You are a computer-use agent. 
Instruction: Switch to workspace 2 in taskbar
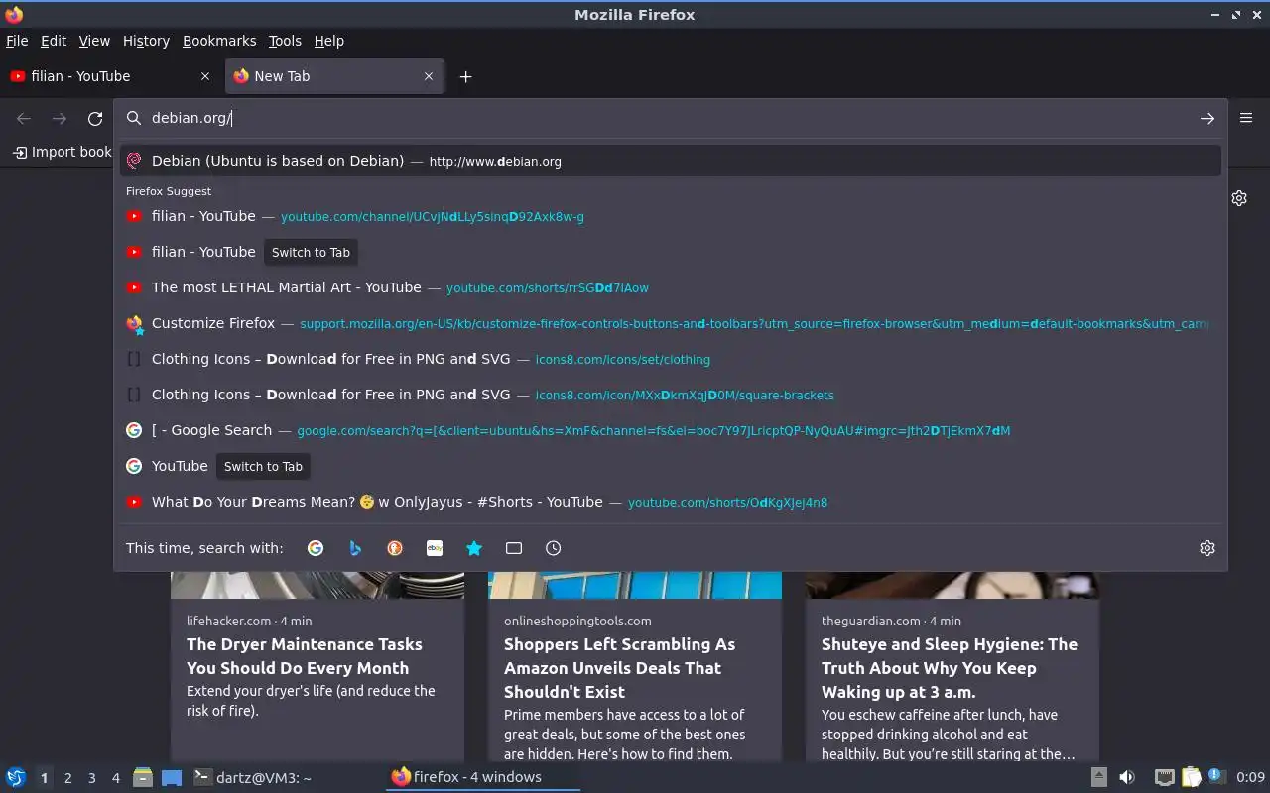click(x=67, y=778)
